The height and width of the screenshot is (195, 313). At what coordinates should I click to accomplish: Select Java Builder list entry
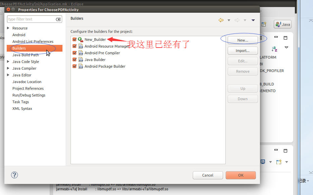pyautogui.click(x=95, y=60)
